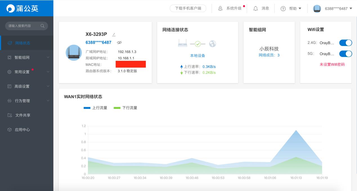Select the 智能组网 sidebar icon
The image size is (357, 191).
(10, 58)
